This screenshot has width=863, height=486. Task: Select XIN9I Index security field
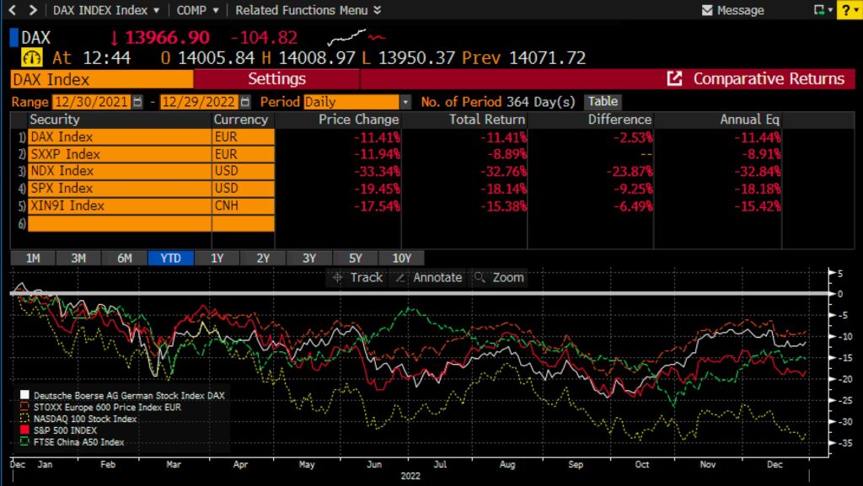pos(120,206)
